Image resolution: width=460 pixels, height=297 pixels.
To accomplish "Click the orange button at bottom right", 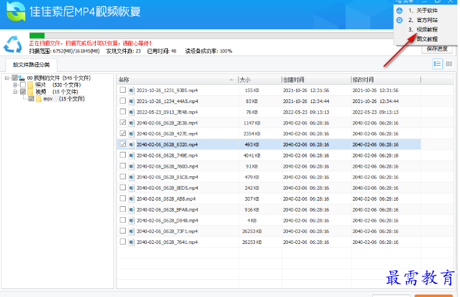I will coord(433,296).
